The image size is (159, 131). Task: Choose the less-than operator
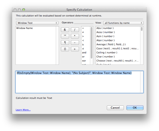pos(83,40)
